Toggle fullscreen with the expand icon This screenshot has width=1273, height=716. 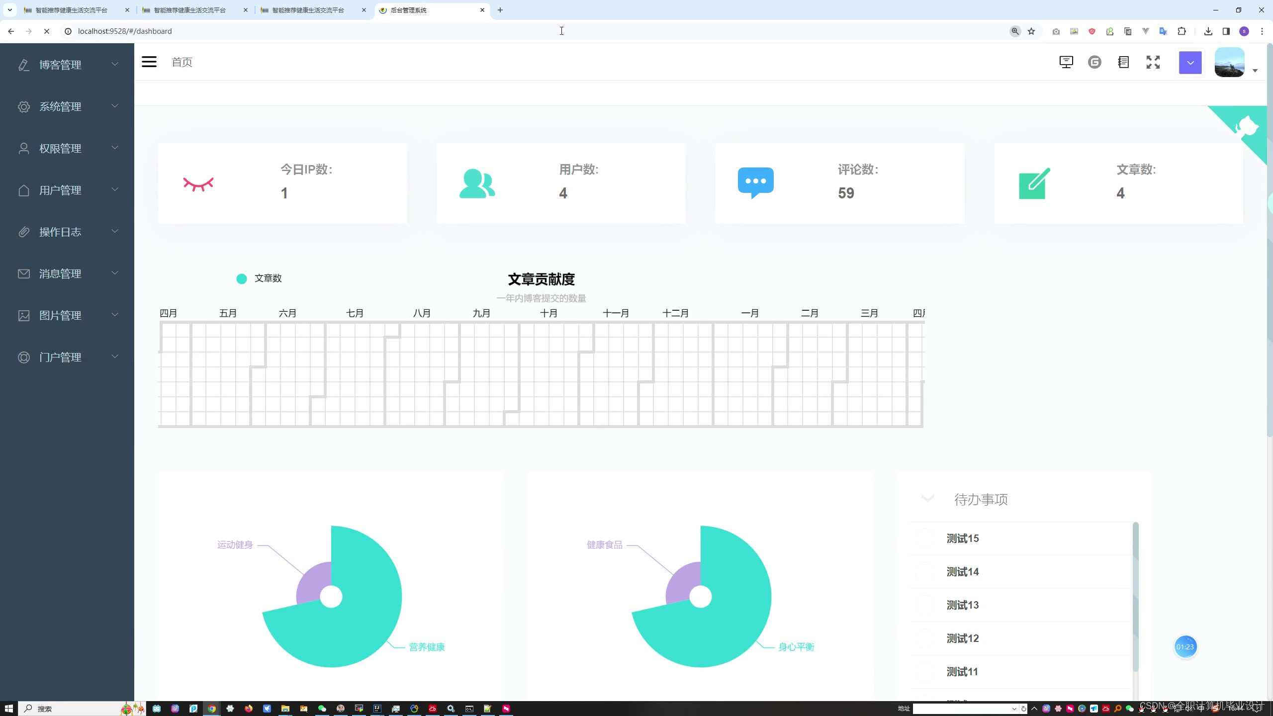tap(1153, 62)
